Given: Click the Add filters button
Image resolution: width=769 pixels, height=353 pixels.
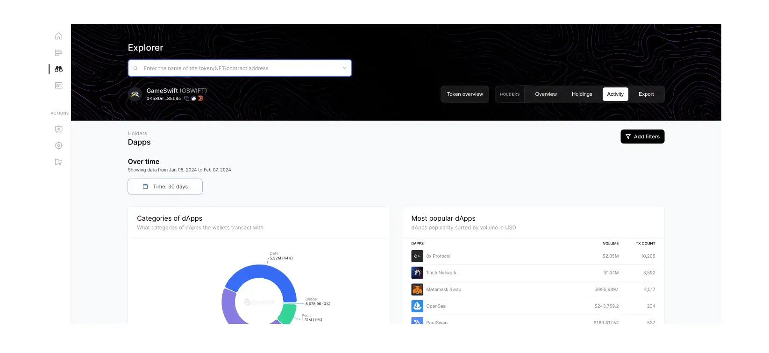Looking at the screenshot, I should pyautogui.click(x=642, y=137).
